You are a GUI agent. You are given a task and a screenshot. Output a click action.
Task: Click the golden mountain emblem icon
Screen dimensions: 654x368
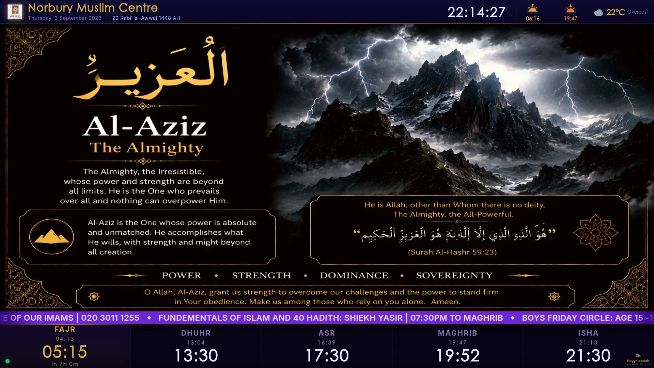coord(51,236)
